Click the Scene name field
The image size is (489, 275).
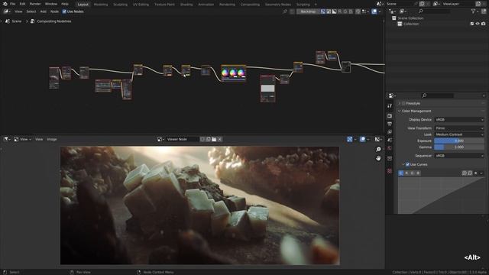(x=400, y=4)
